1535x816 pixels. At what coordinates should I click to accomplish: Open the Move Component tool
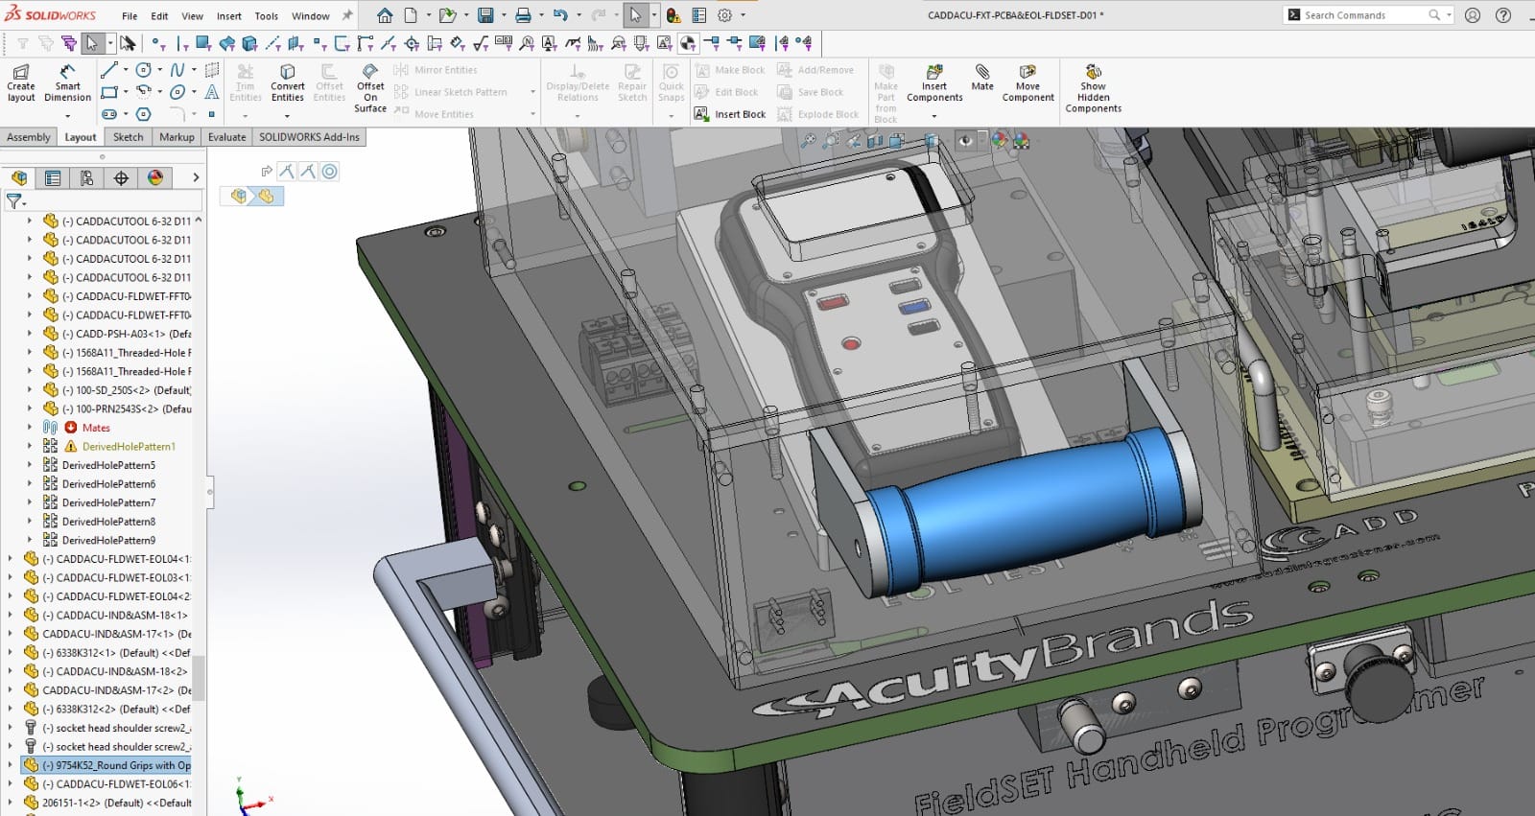pos(1027,83)
